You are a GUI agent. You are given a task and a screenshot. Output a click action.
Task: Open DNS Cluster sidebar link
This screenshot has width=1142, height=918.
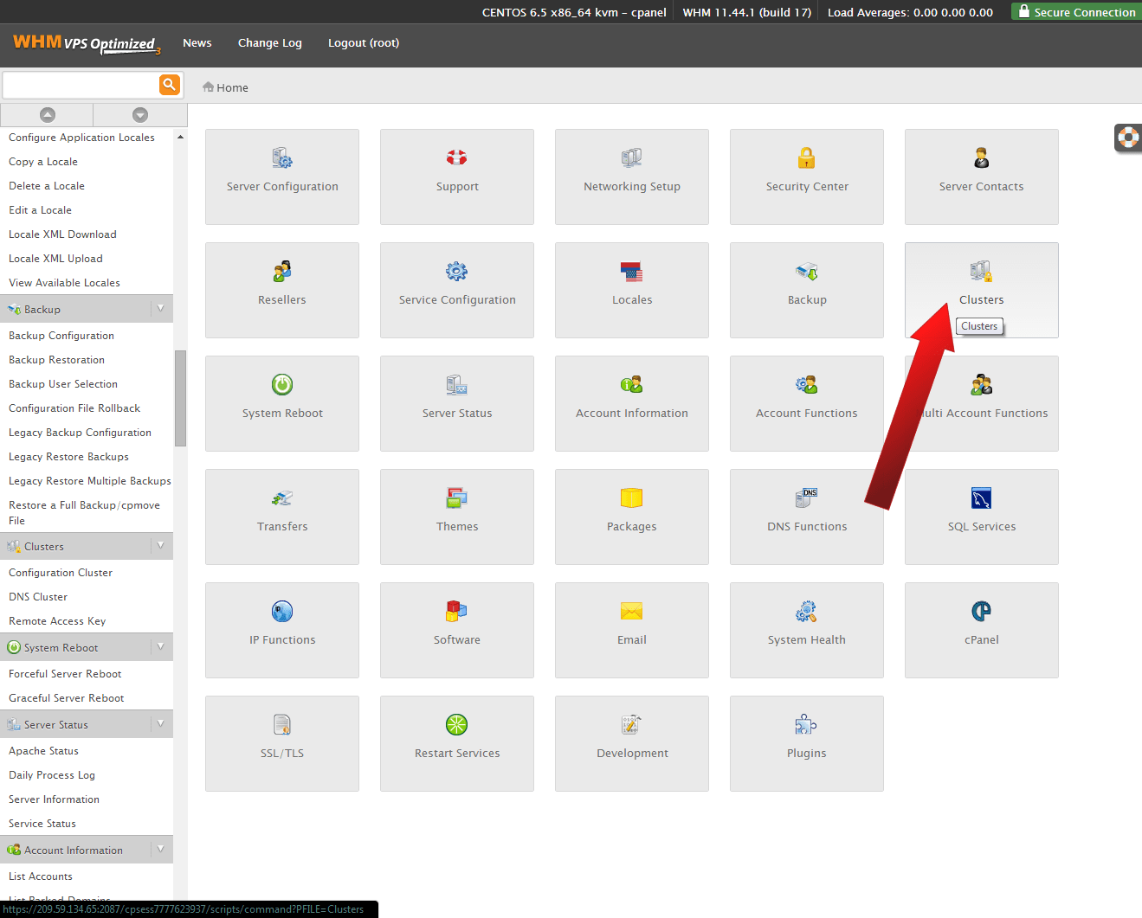(38, 596)
